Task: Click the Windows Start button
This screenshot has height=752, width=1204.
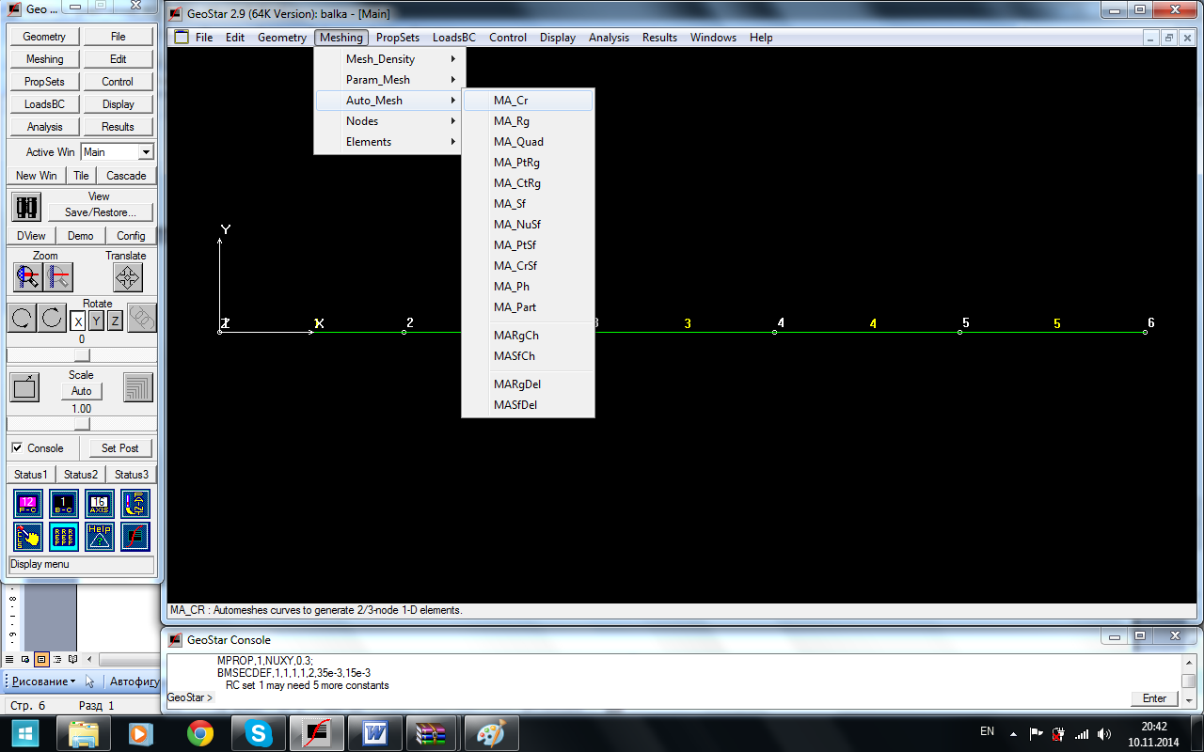Action: click(25, 733)
